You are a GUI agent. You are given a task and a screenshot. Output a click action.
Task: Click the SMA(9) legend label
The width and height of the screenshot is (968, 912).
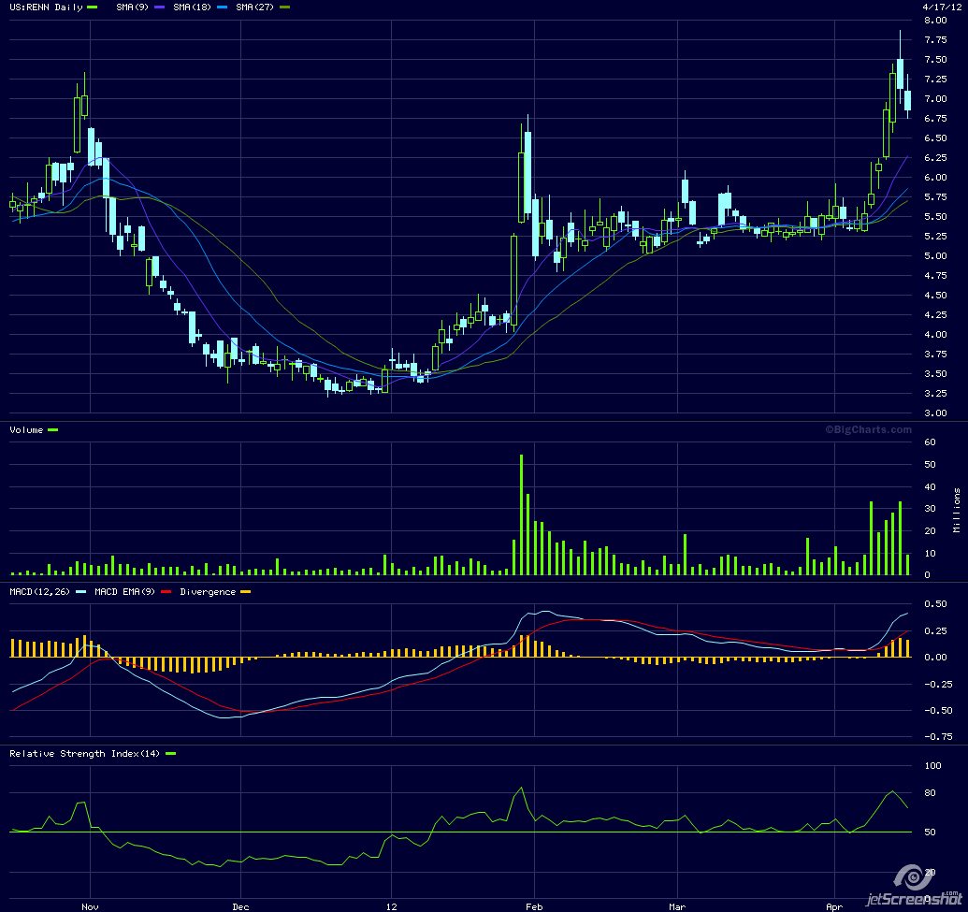(x=132, y=7)
